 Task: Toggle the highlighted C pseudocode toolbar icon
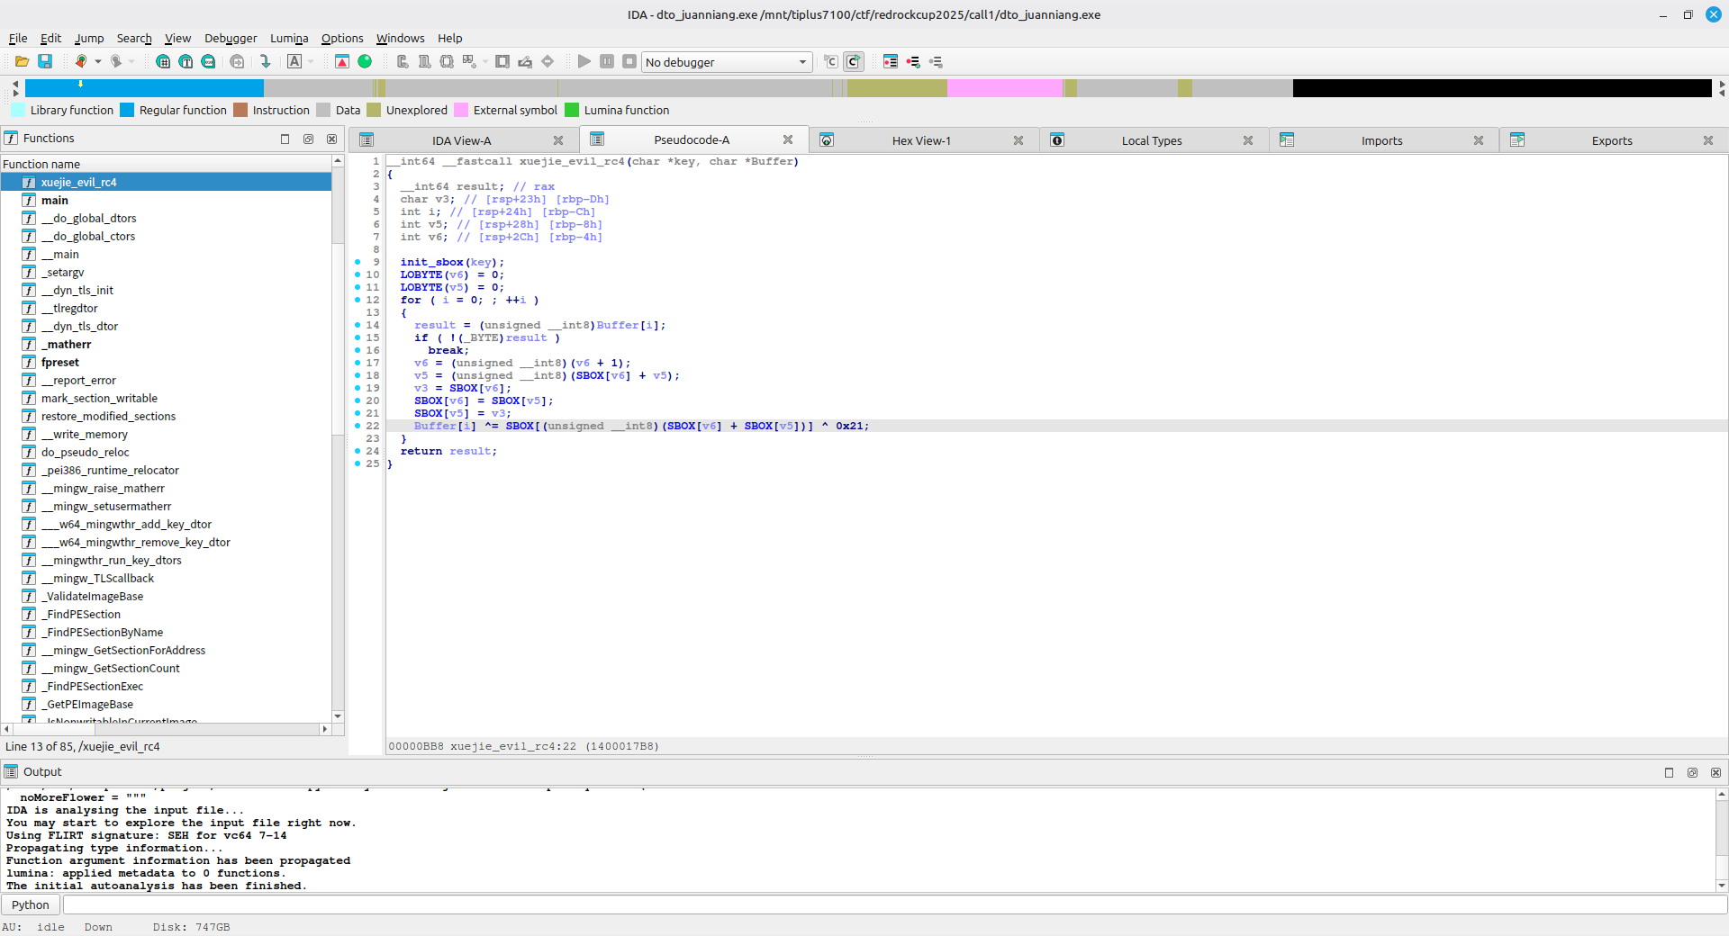coord(853,61)
